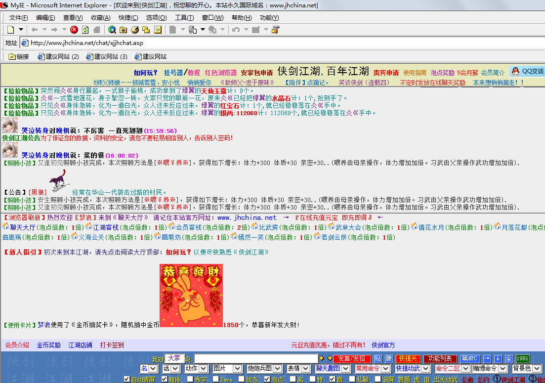
Task: Open the 常用命令 dropdown
Action: pos(373,368)
